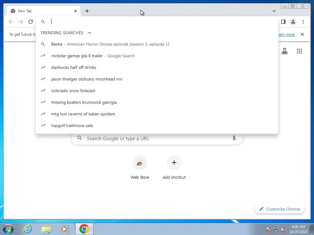The height and width of the screenshot is (235, 314).
Task: Choose the Bestie American Horror Stories suggestion
Action: click(157, 44)
